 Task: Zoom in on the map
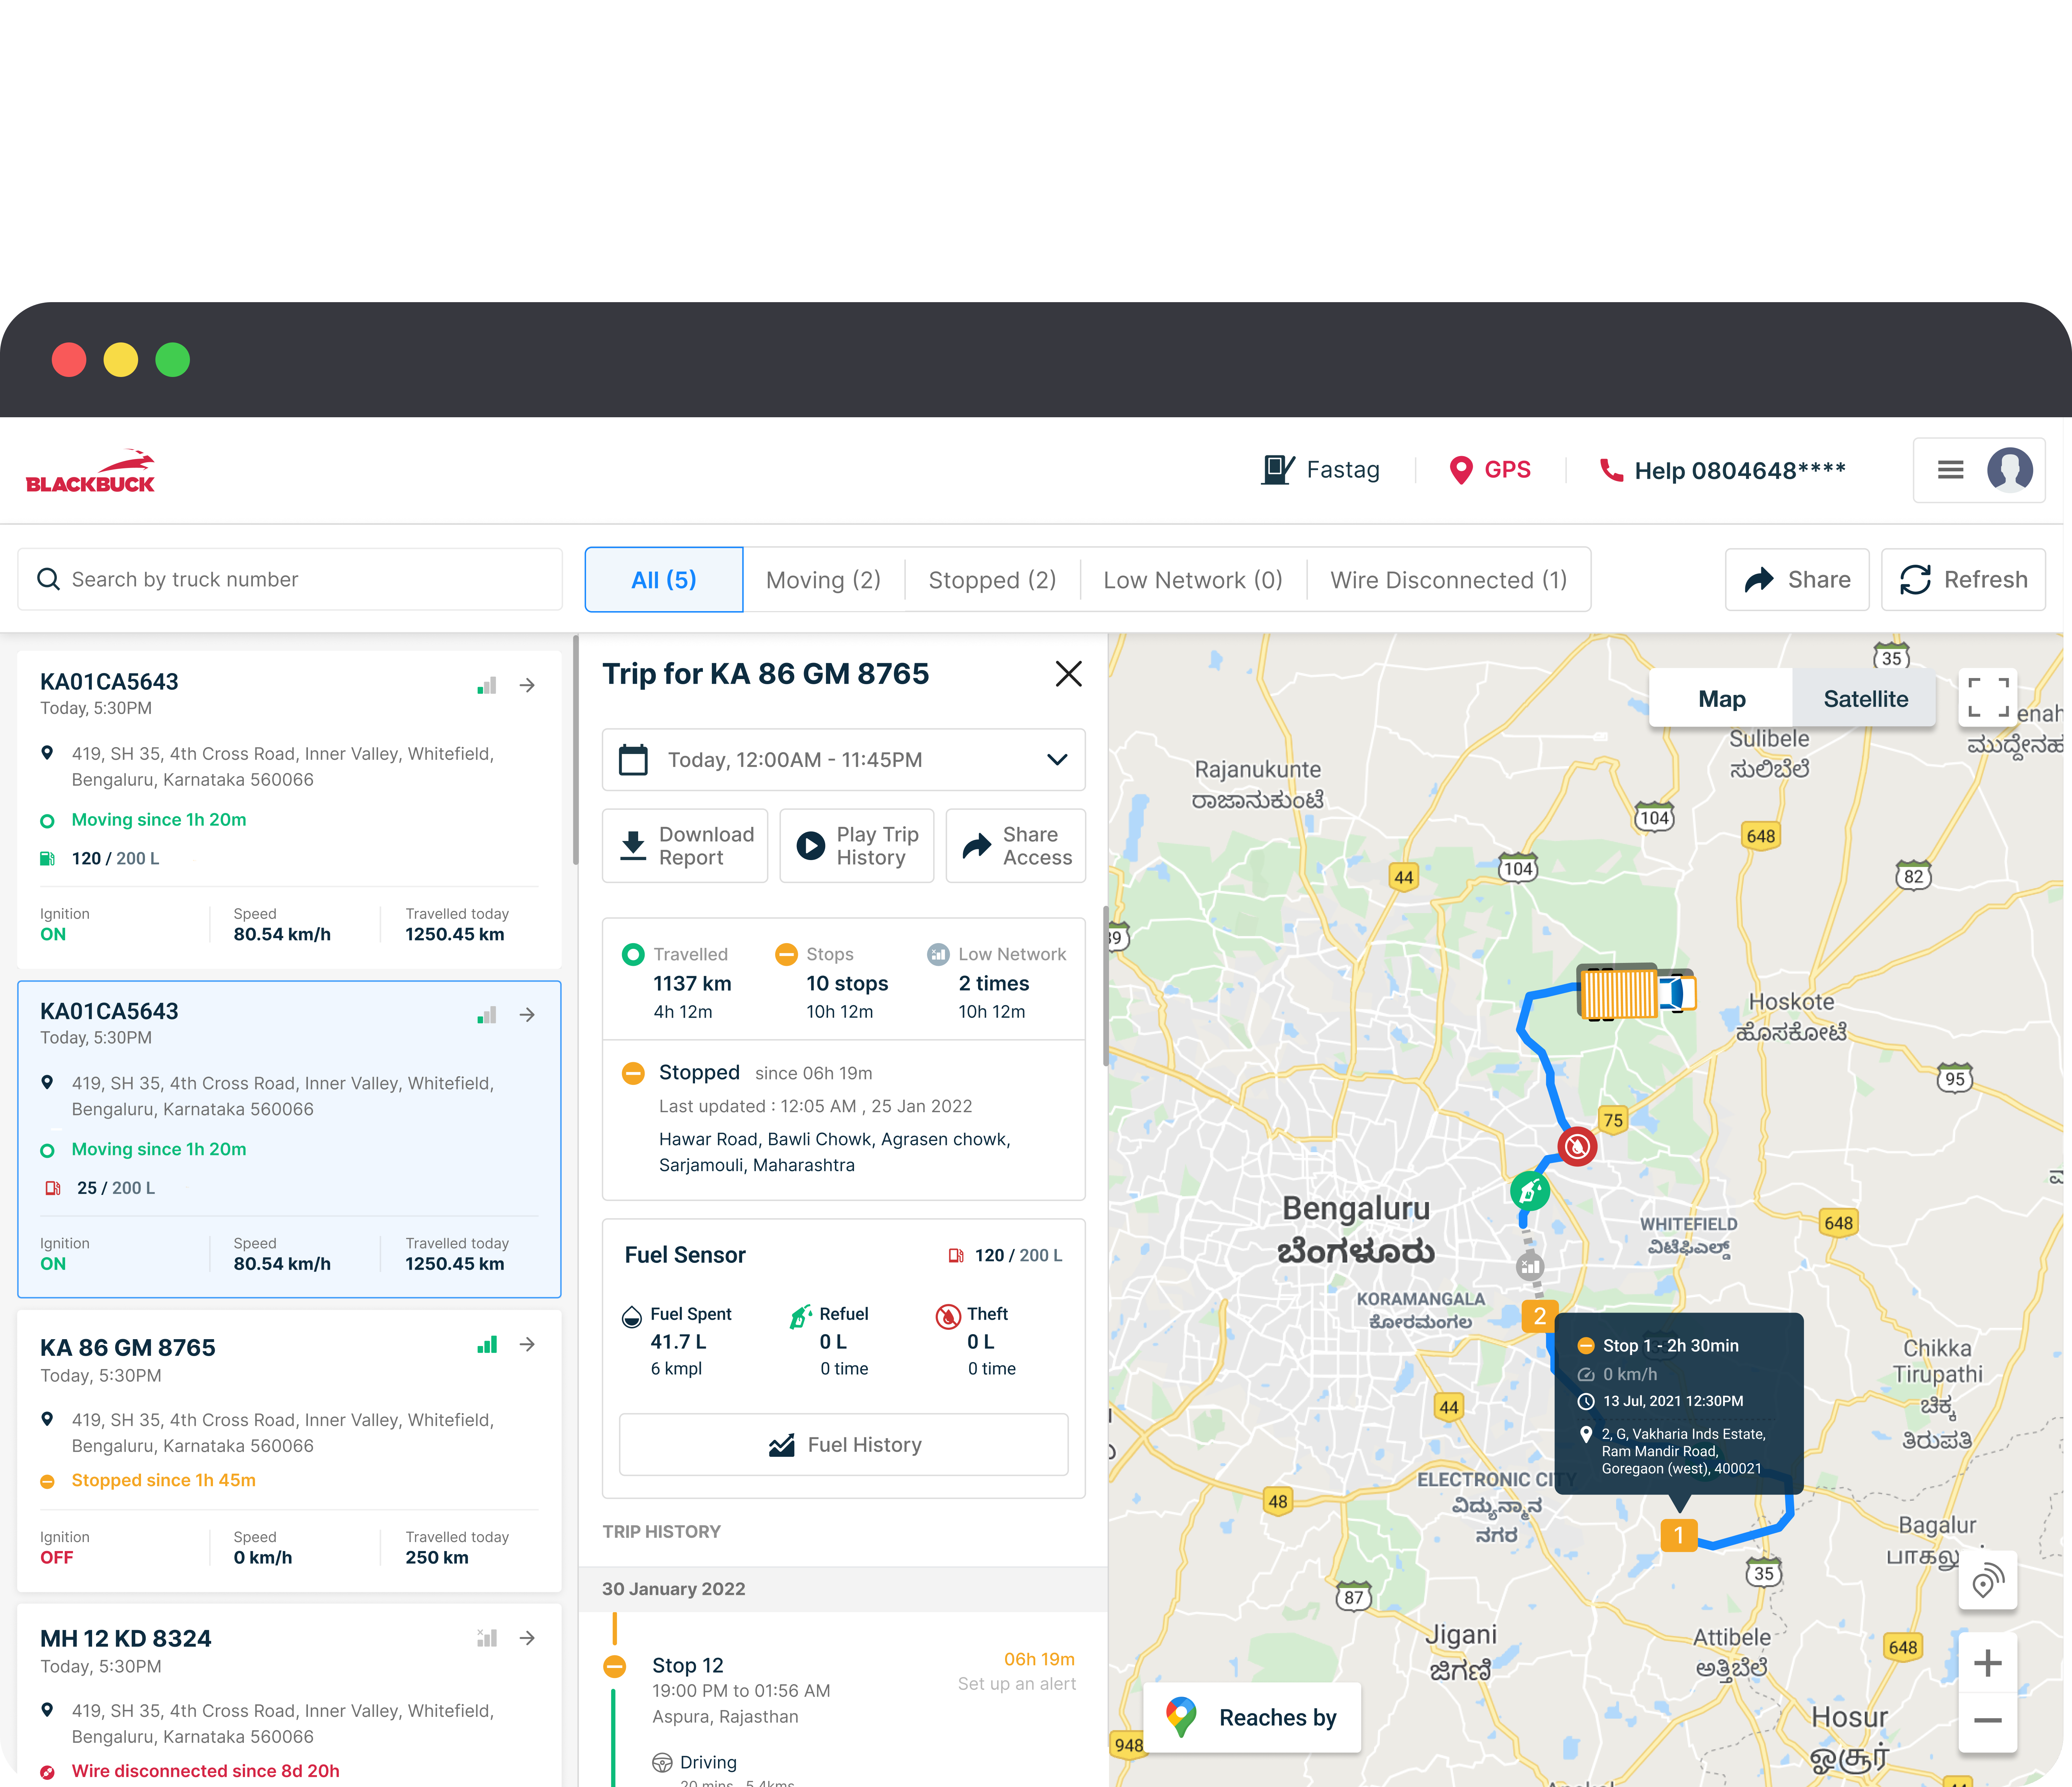pos(1987,1663)
